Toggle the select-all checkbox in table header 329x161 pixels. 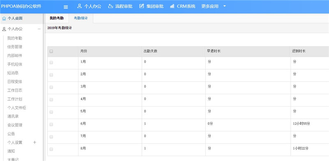coord(51,51)
